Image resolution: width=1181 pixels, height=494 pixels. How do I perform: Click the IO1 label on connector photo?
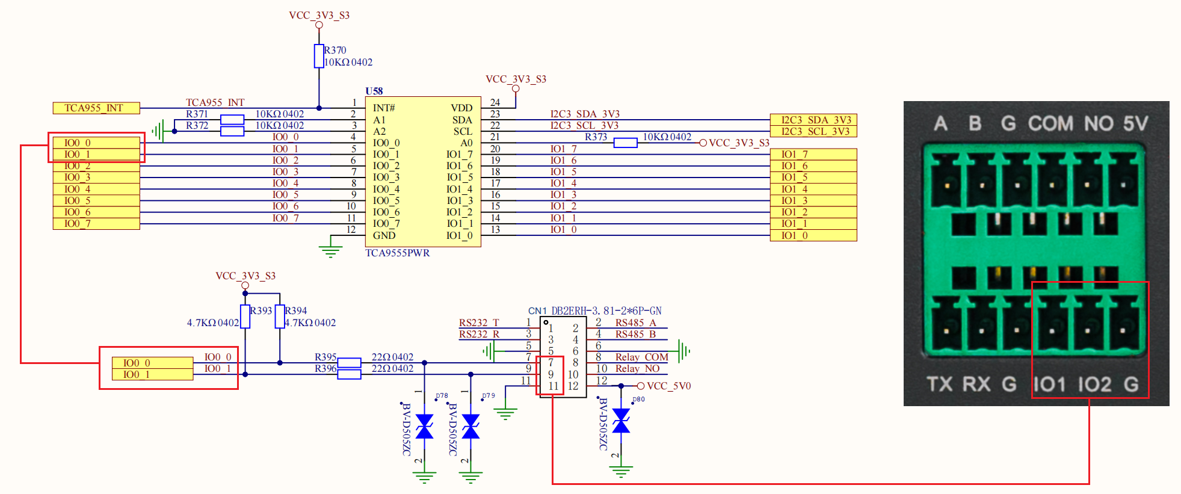click(1050, 384)
